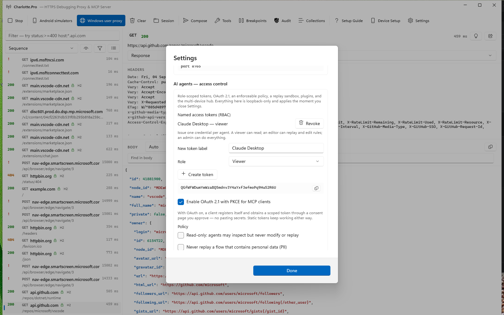Viewport: 504px width, 315px height.
Task: Click Done to close Settings
Action: 292,271
